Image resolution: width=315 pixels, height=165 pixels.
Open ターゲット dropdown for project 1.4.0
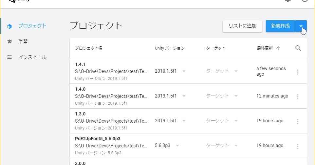click(x=222, y=96)
